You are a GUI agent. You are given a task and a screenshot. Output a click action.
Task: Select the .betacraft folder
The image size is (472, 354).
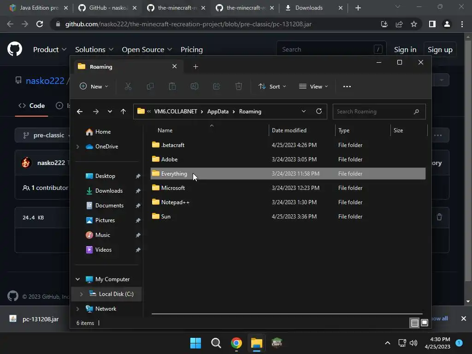[x=288, y=145]
